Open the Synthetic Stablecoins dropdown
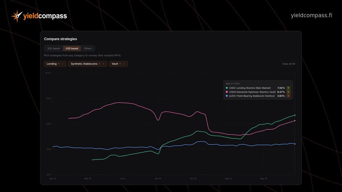This screenshot has width=342, height=192. click(x=88, y=64)
